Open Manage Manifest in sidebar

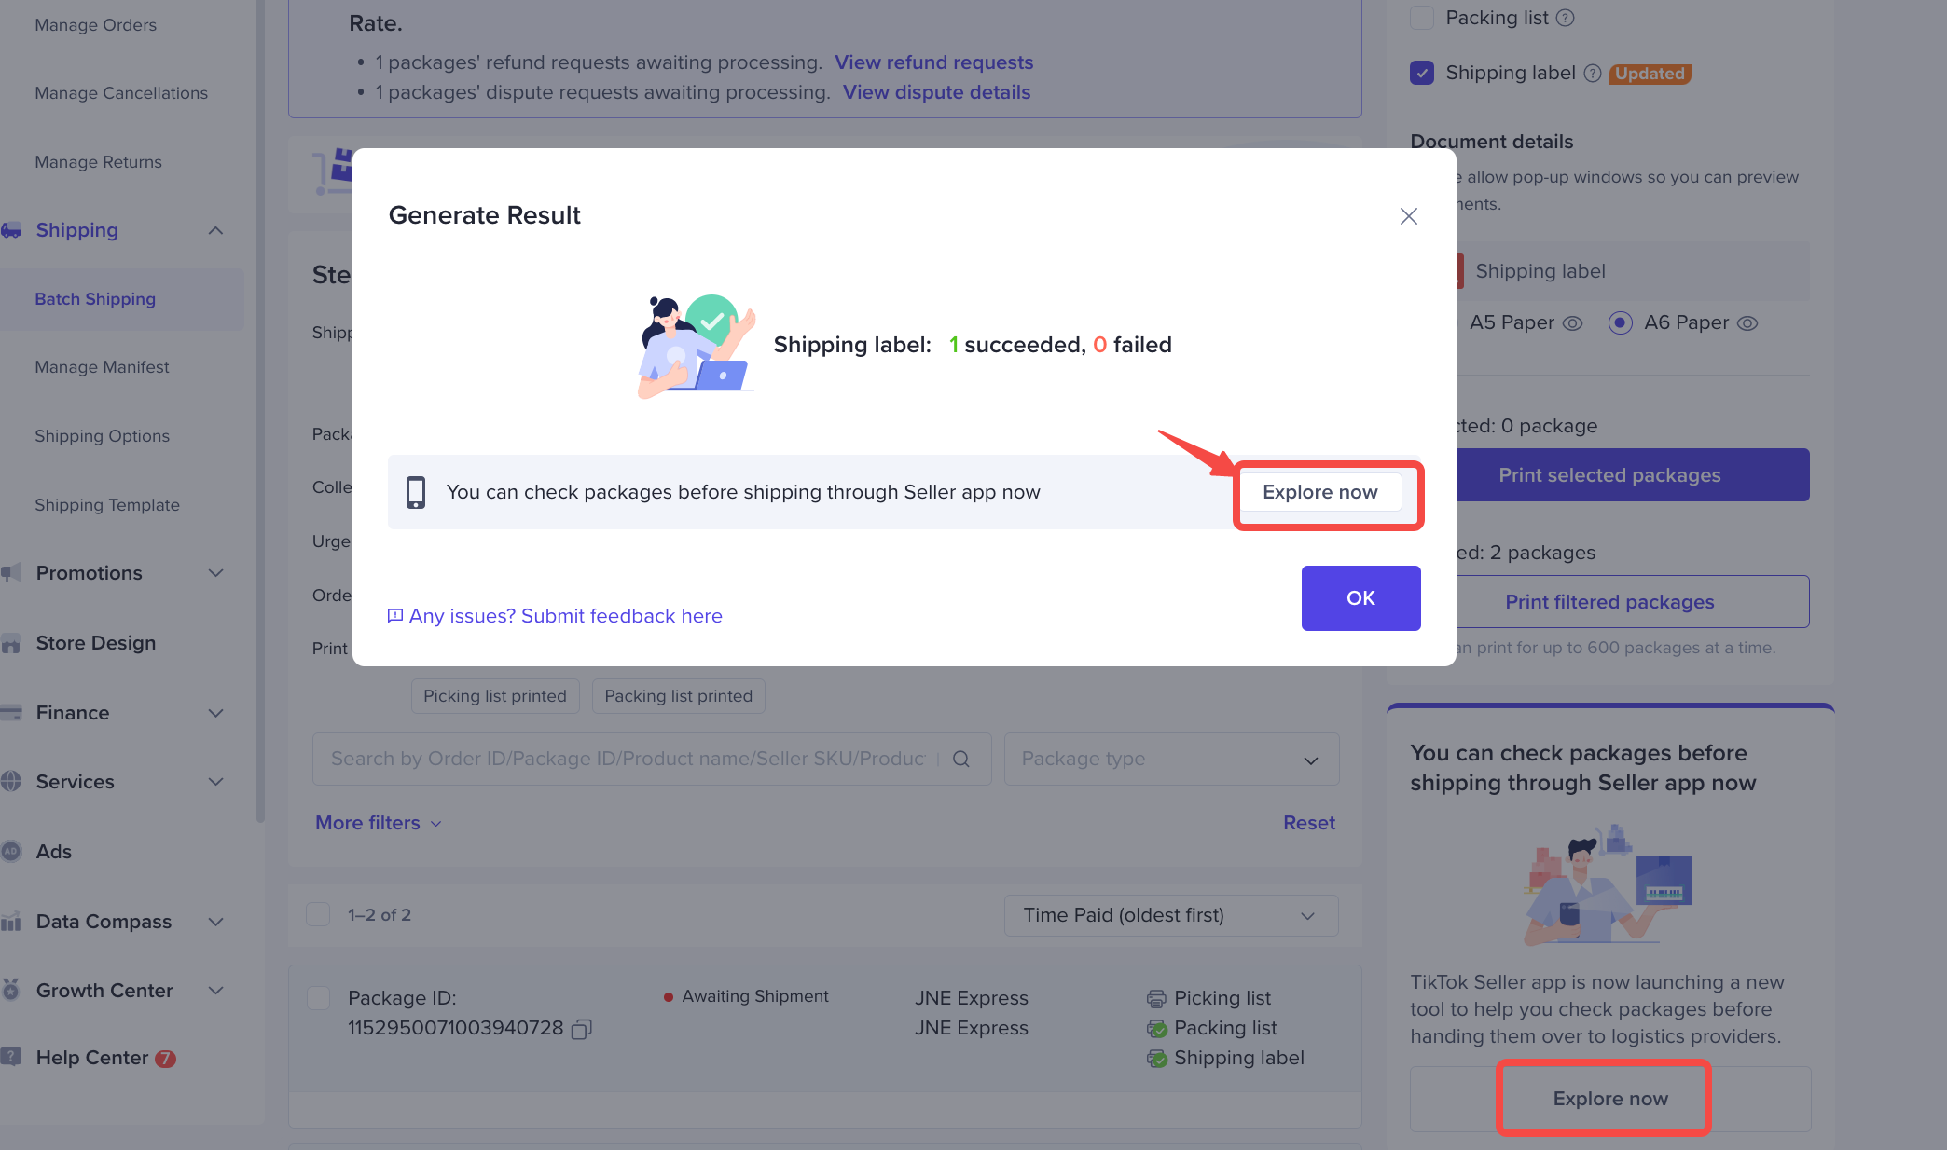pyautogui.click(x=102, y=367)
